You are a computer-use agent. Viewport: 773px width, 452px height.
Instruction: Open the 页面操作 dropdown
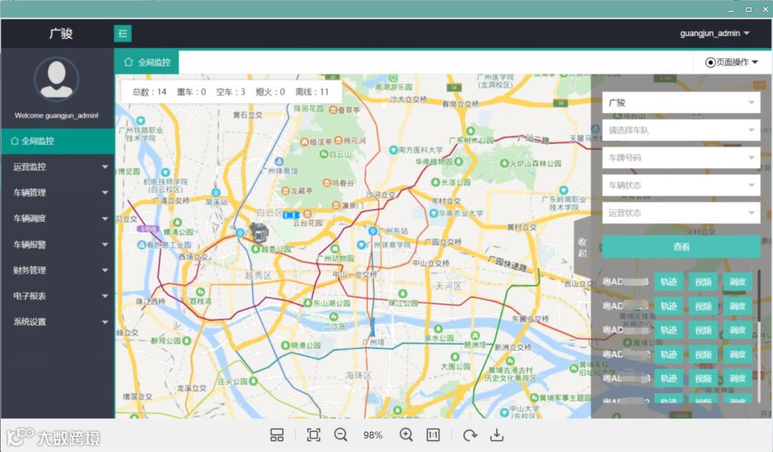(731, 62)
